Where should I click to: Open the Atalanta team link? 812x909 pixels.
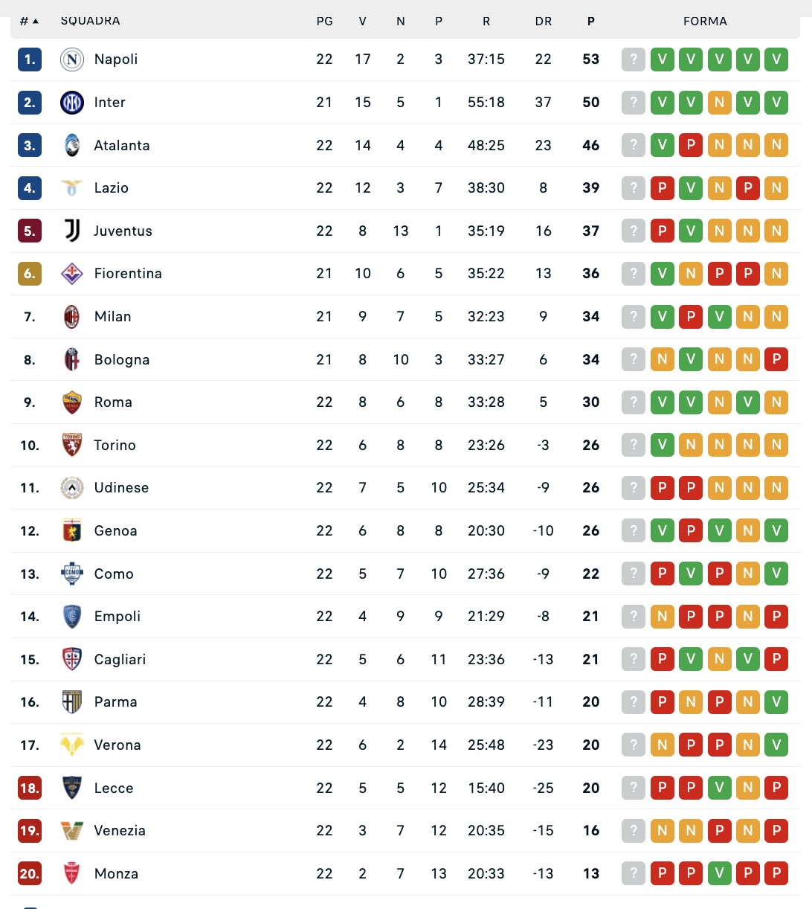[x=122, y=146]
